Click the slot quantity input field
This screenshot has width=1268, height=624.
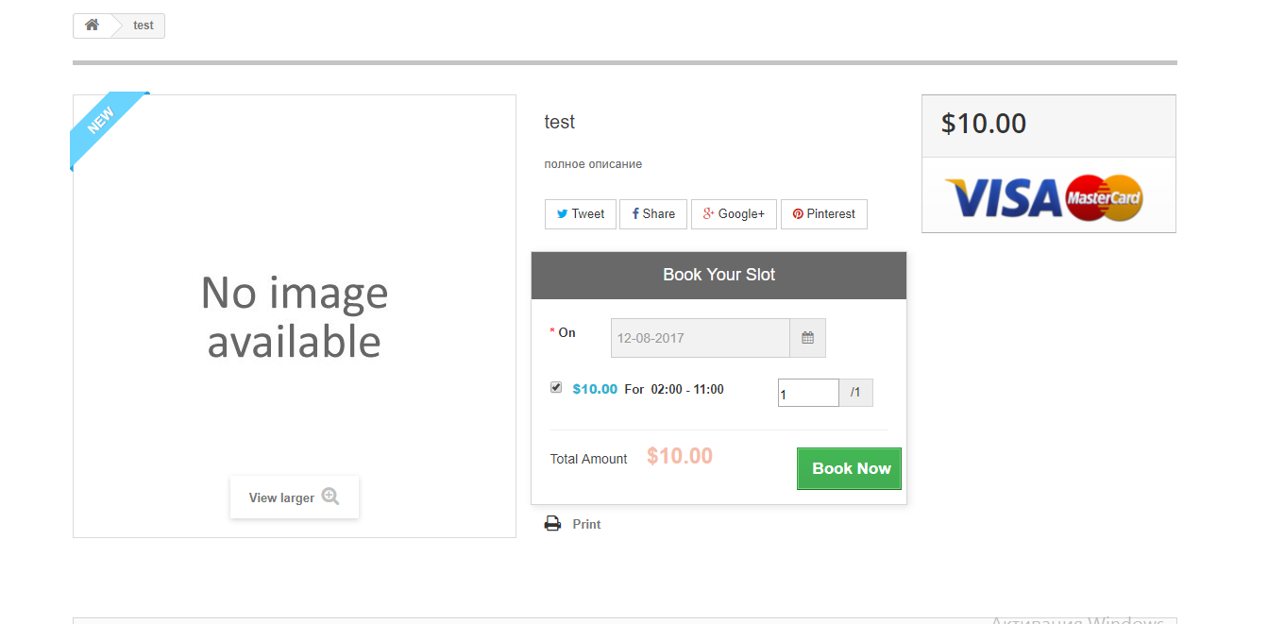tap(808, 393)
